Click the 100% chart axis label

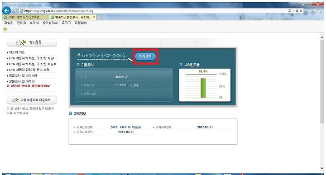(223, 74)
